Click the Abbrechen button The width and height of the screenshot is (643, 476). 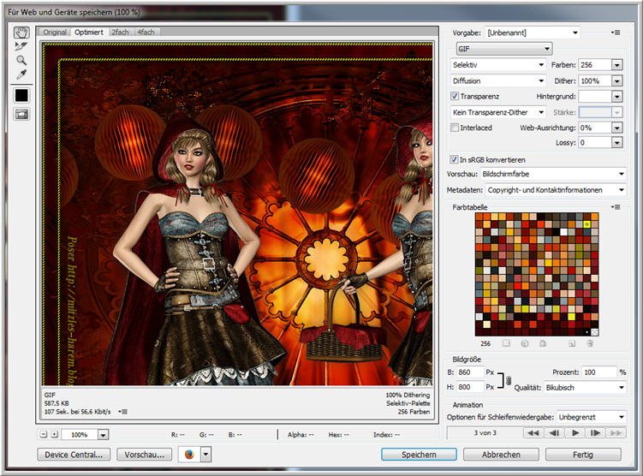[501, 455]
